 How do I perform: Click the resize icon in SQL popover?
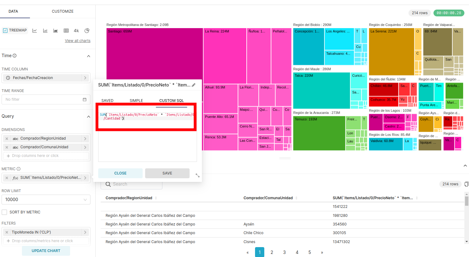[198, 175]
